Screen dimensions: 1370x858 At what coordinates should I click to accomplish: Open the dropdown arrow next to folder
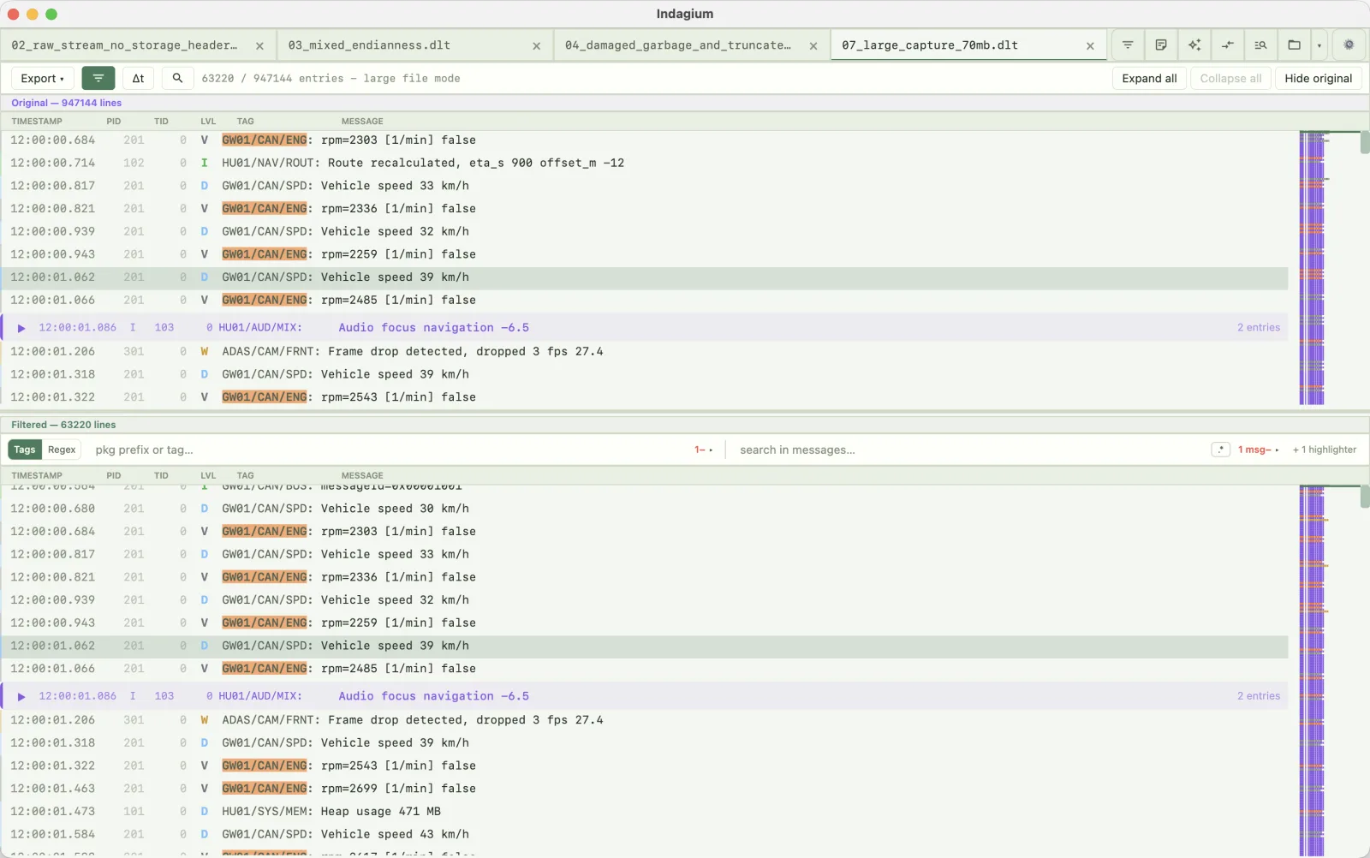1319,45
